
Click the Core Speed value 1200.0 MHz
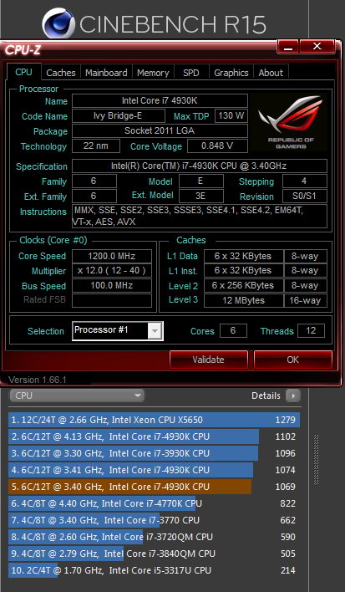112,256
